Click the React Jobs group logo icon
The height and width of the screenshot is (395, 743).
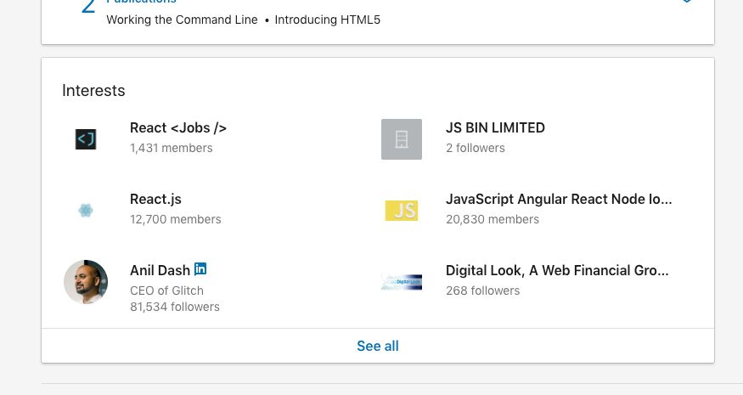86,139
